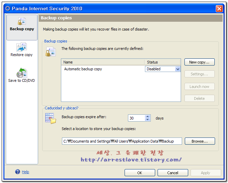228x183 pixels.
Task: Confirm with the OK button
Action: [x=140, y=173]
